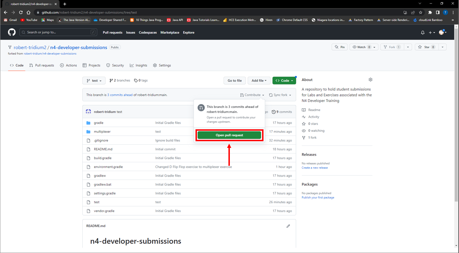Pin the repository with Pin button
The width and height of the screenshot is (459, 253).
pyautogui.click(x=340, y=47)
